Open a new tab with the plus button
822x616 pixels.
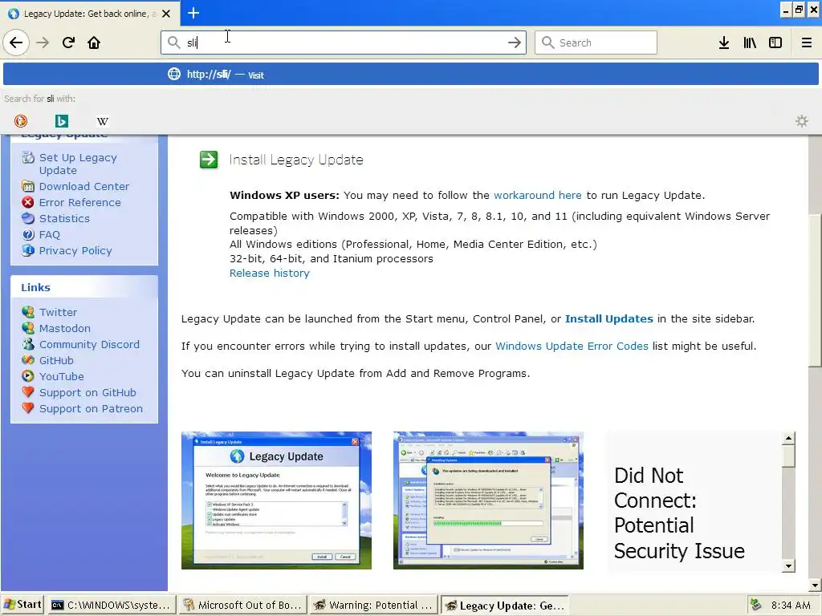(193, 13)
